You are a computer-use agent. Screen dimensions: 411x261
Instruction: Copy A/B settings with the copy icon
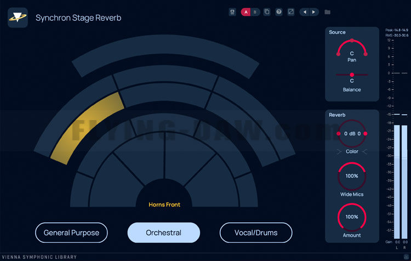coord(267,12)
